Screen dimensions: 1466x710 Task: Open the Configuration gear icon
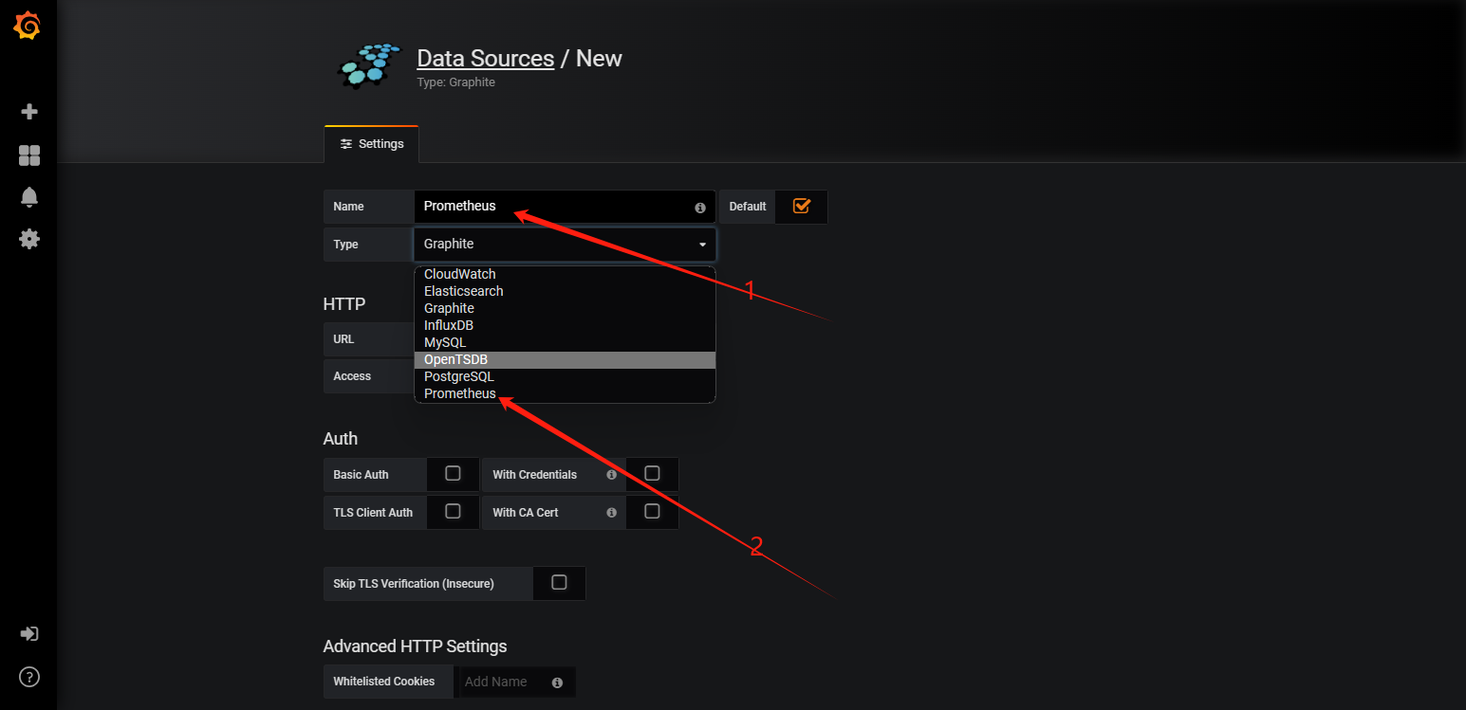29,239
